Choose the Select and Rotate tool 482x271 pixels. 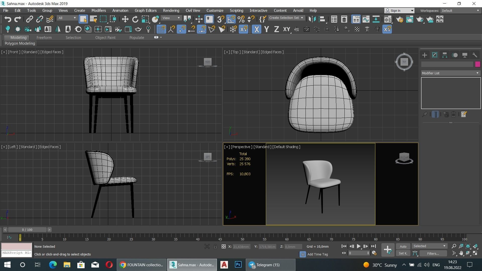(x=135, y=19)
